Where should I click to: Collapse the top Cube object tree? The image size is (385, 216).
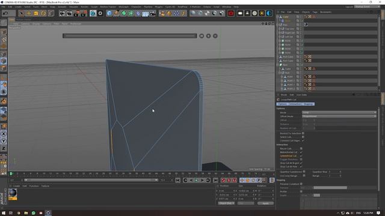[x=278, y=17]
